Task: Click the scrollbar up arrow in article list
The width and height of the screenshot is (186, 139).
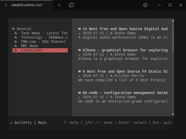Action: (x=173, y=21)
